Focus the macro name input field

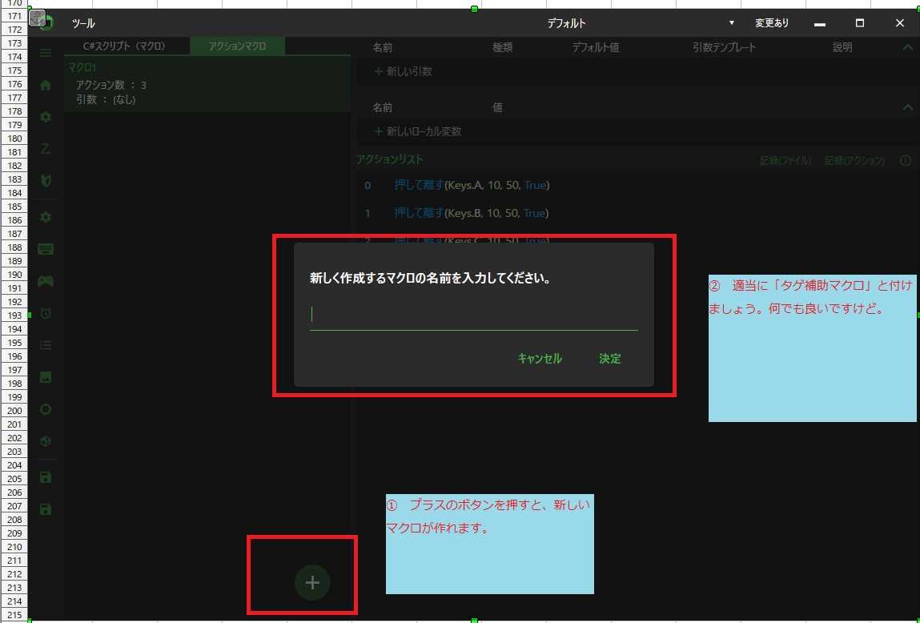(473, 316)
